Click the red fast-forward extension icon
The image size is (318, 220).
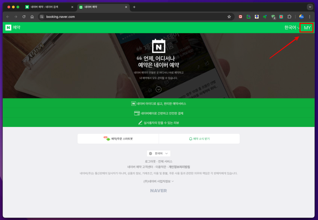(x=240, y=17)
